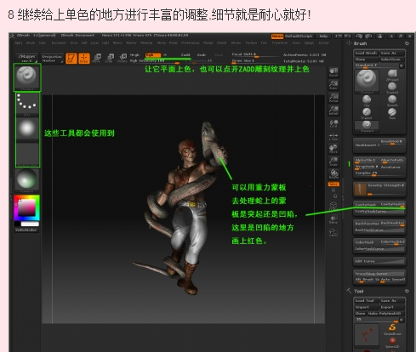Pick the SimpleBrush tool icon
This screenshot has width=416, height=352.
[392, 329]
